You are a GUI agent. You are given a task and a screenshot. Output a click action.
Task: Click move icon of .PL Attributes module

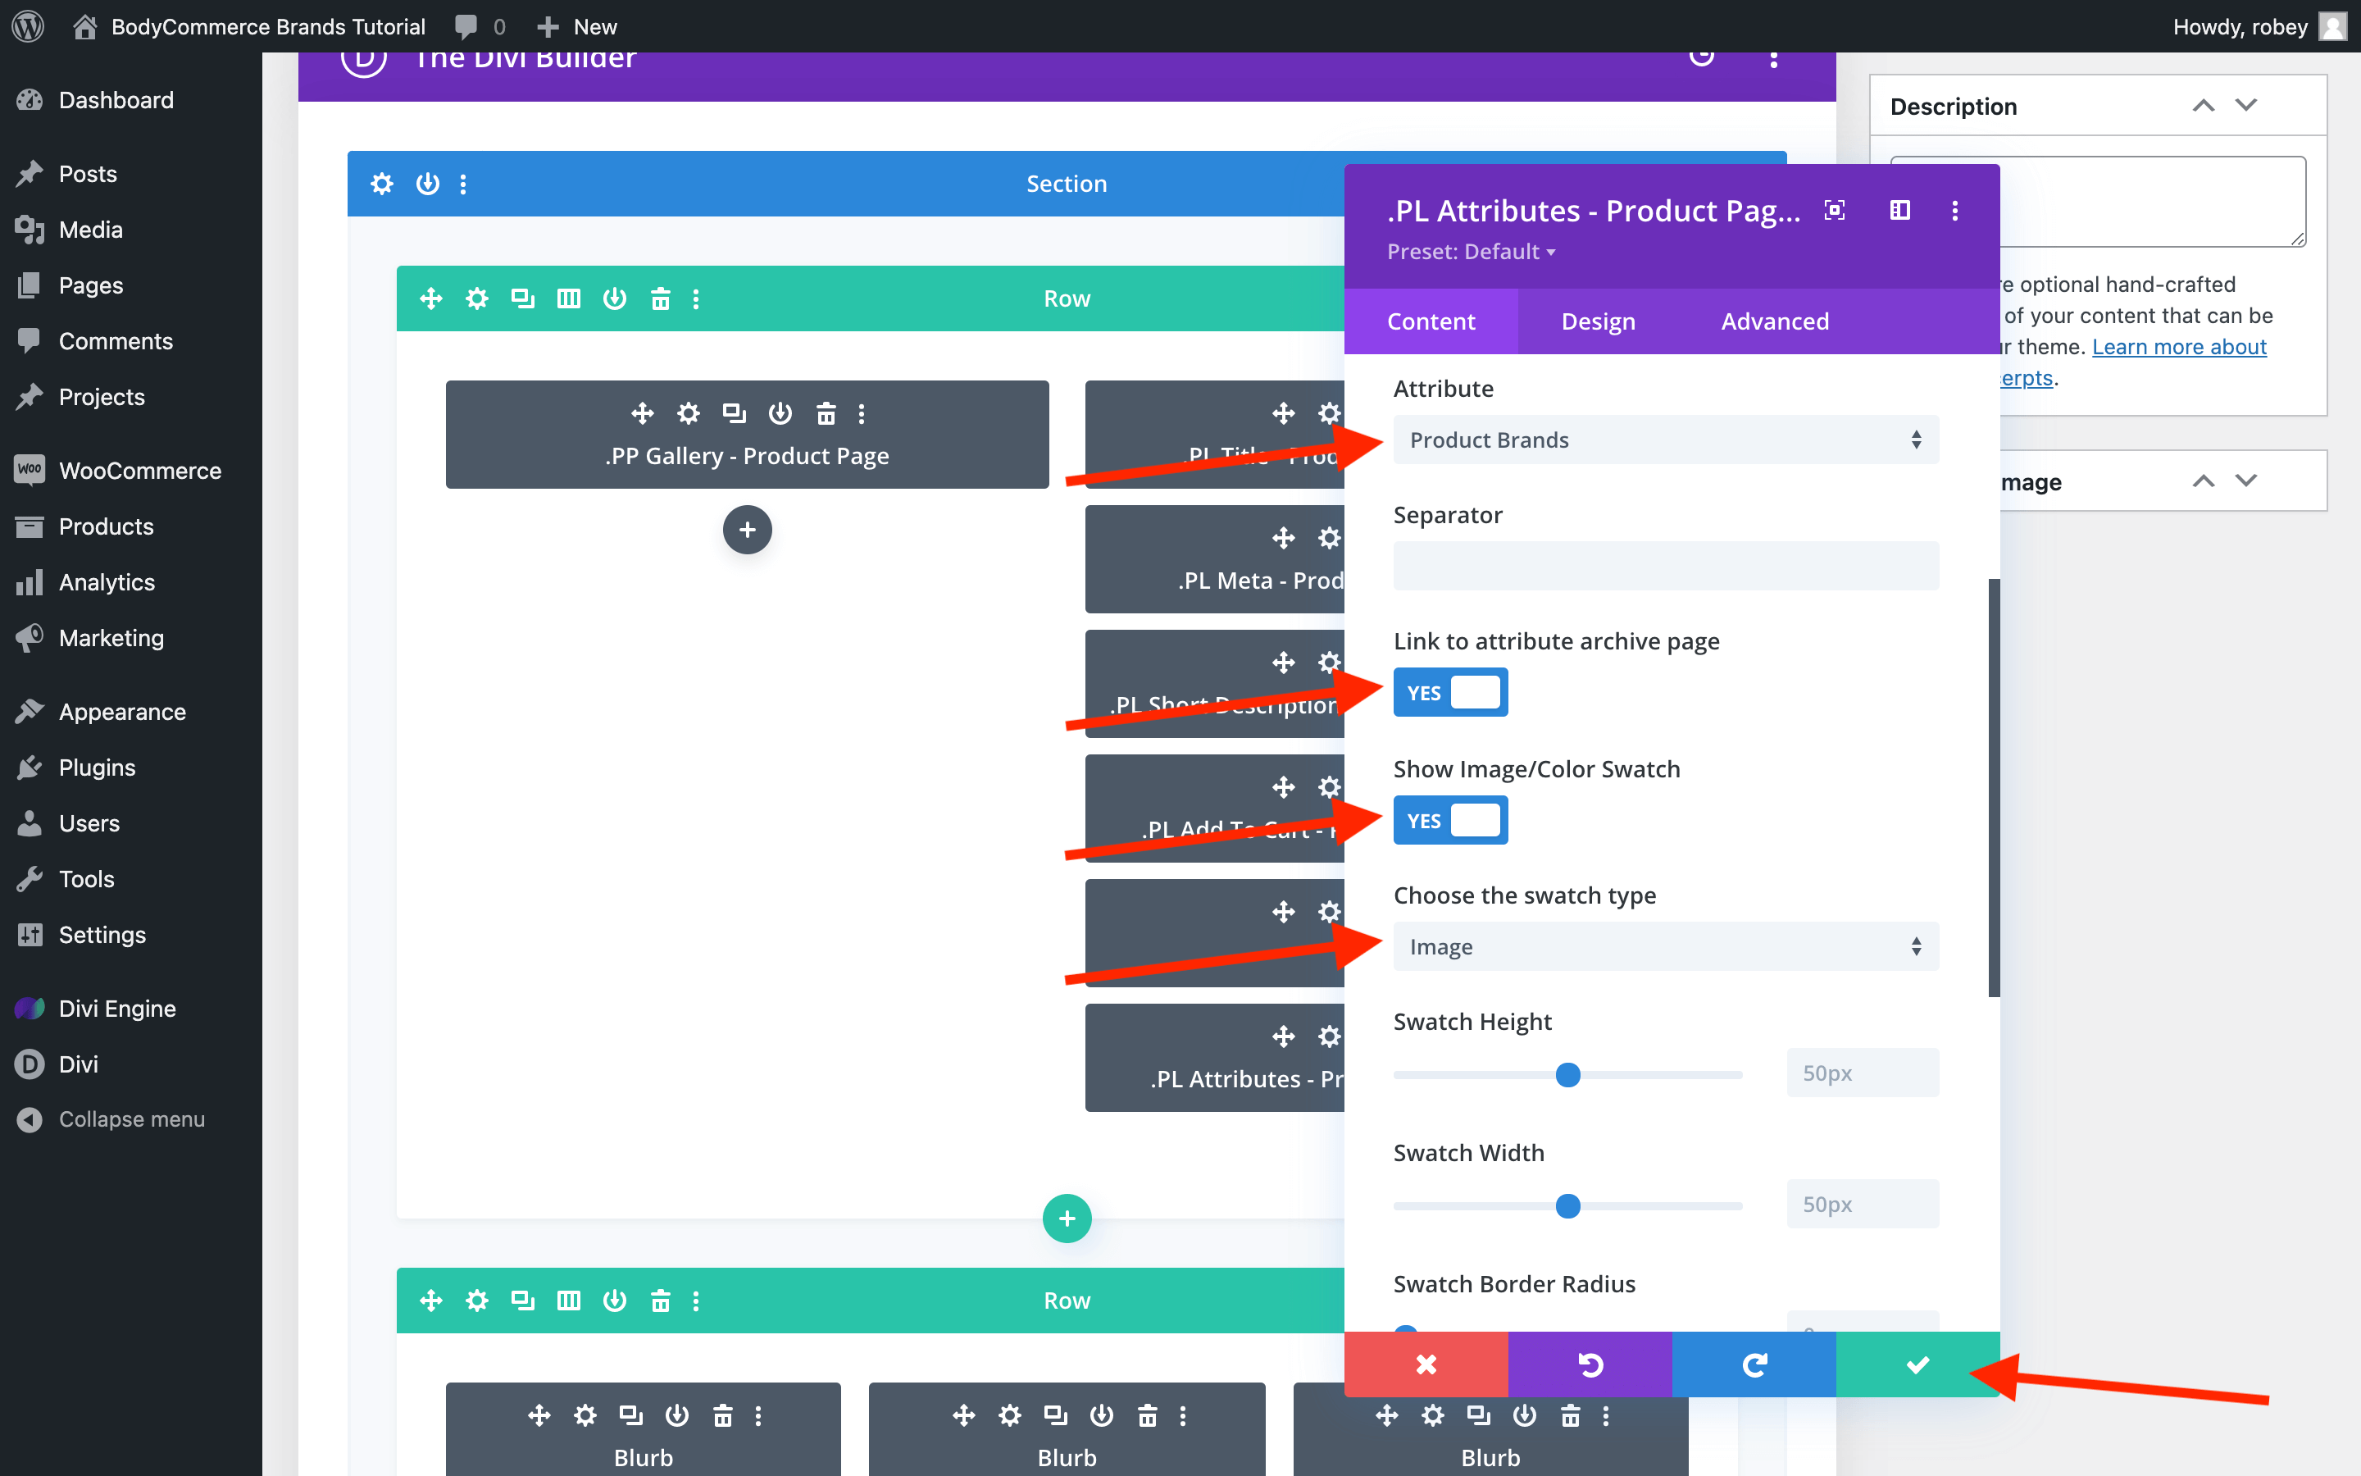tap(1283, 1036)
